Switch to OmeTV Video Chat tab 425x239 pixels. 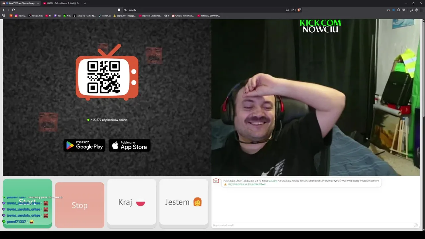pyautogui.click(x=20, y=3)
